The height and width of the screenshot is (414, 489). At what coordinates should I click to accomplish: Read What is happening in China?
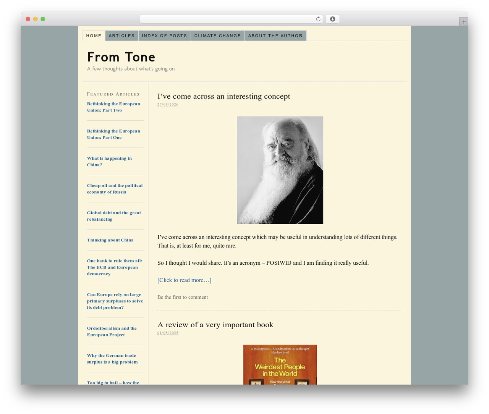point(109,162)
